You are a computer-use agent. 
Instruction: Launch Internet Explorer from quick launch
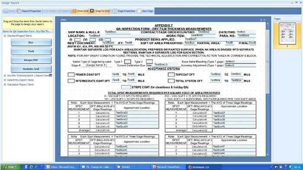point(31,167)
